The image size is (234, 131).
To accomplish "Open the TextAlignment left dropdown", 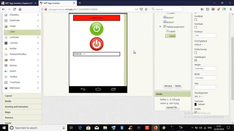I will (199, 96).
